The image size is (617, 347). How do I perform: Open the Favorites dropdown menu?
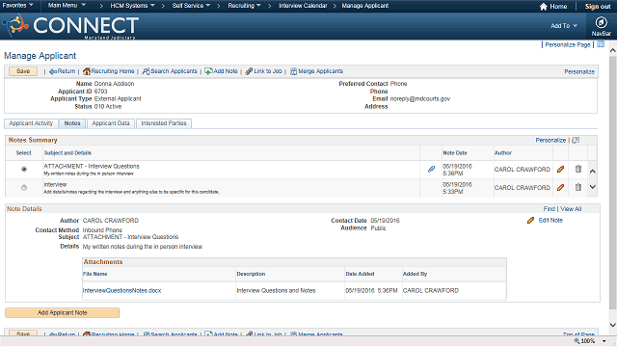17,5
